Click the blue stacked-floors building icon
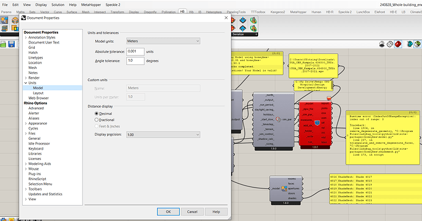 4,28
